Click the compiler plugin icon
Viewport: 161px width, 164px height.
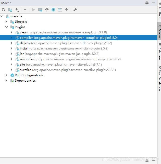[17, 38]
